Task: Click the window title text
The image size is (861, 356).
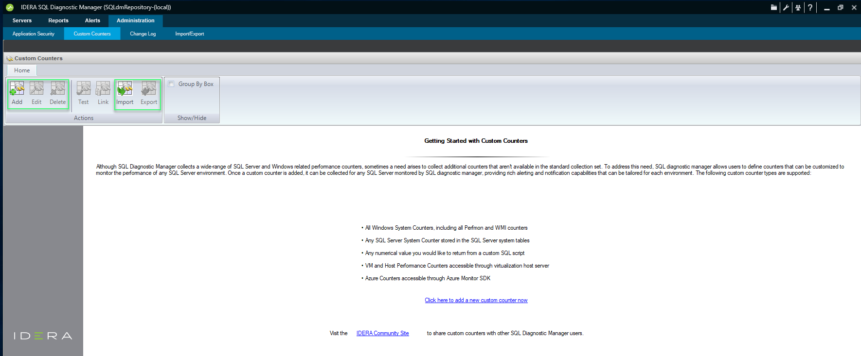Action: click(96, 7)
